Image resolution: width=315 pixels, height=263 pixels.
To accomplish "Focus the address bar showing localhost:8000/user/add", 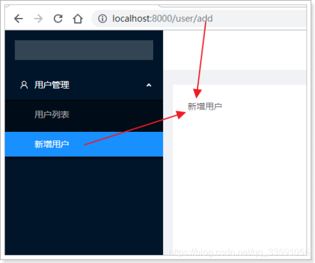I will (199, 18).
